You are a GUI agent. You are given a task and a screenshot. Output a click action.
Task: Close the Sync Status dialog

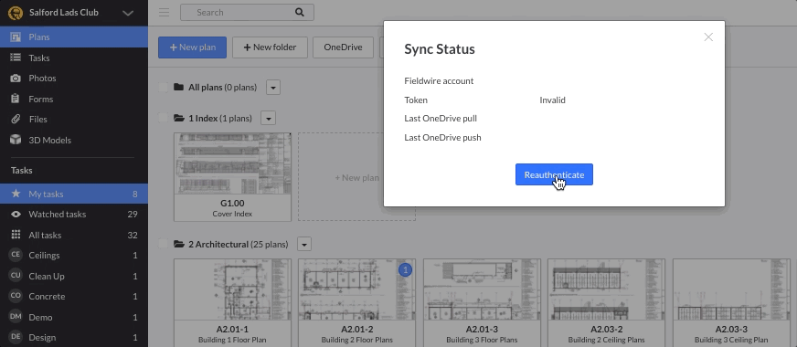coord(708,37)
